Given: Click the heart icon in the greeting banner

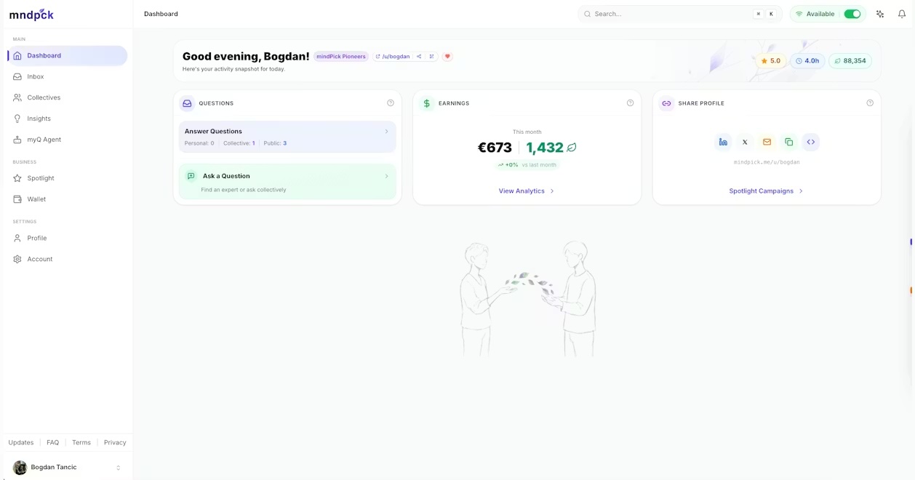Looking at the screenshot, I should [447, 56].
